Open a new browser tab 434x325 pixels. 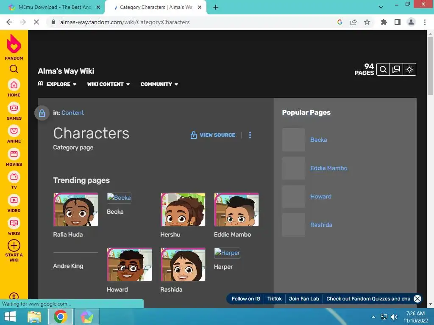(216, 7)
